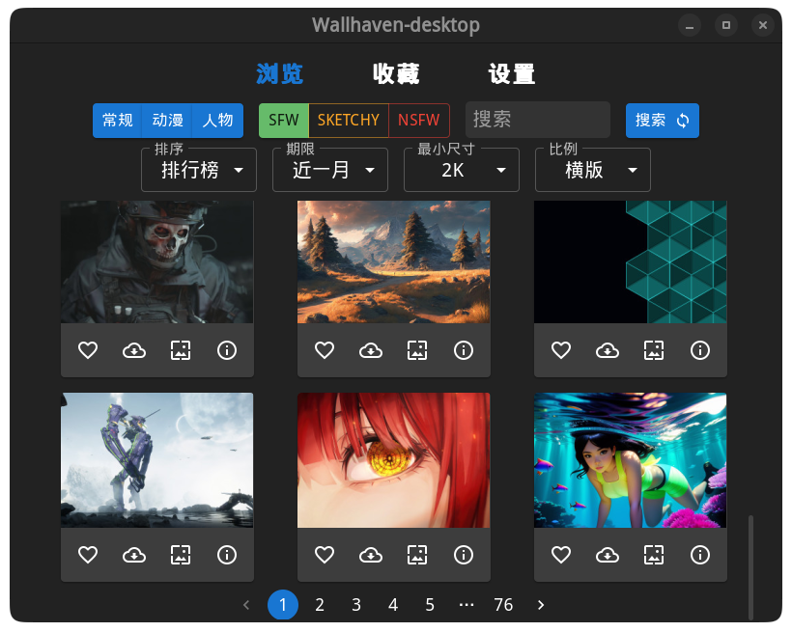Toggle the 常规 category filter
This screenshot has height=632, width=792.
coord(117,121)
